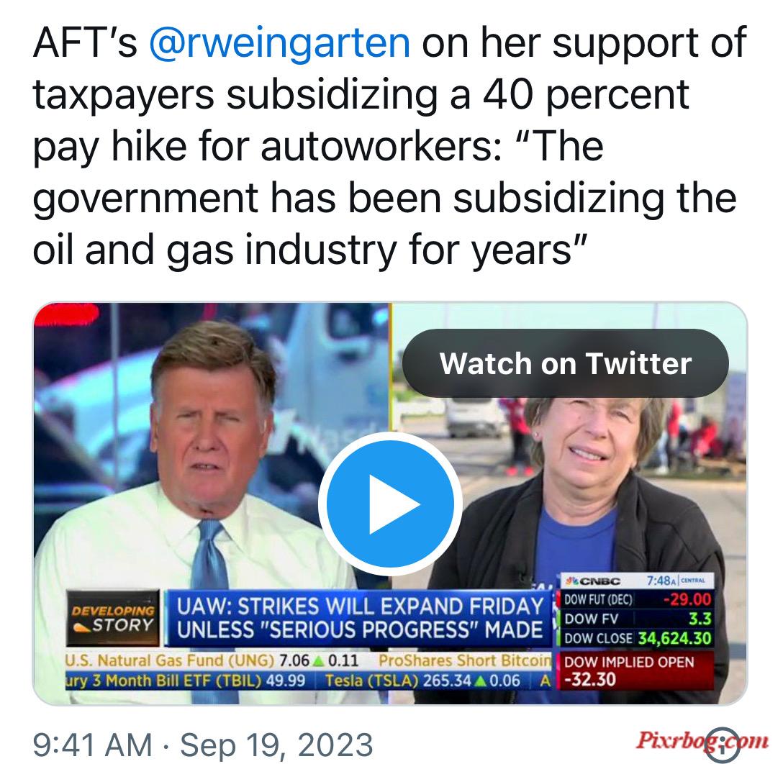The height and width of the screenshot is (764, 783).
Task: Click the DOW CLOSE 34,624.30 row
Action: coord(637,638)
